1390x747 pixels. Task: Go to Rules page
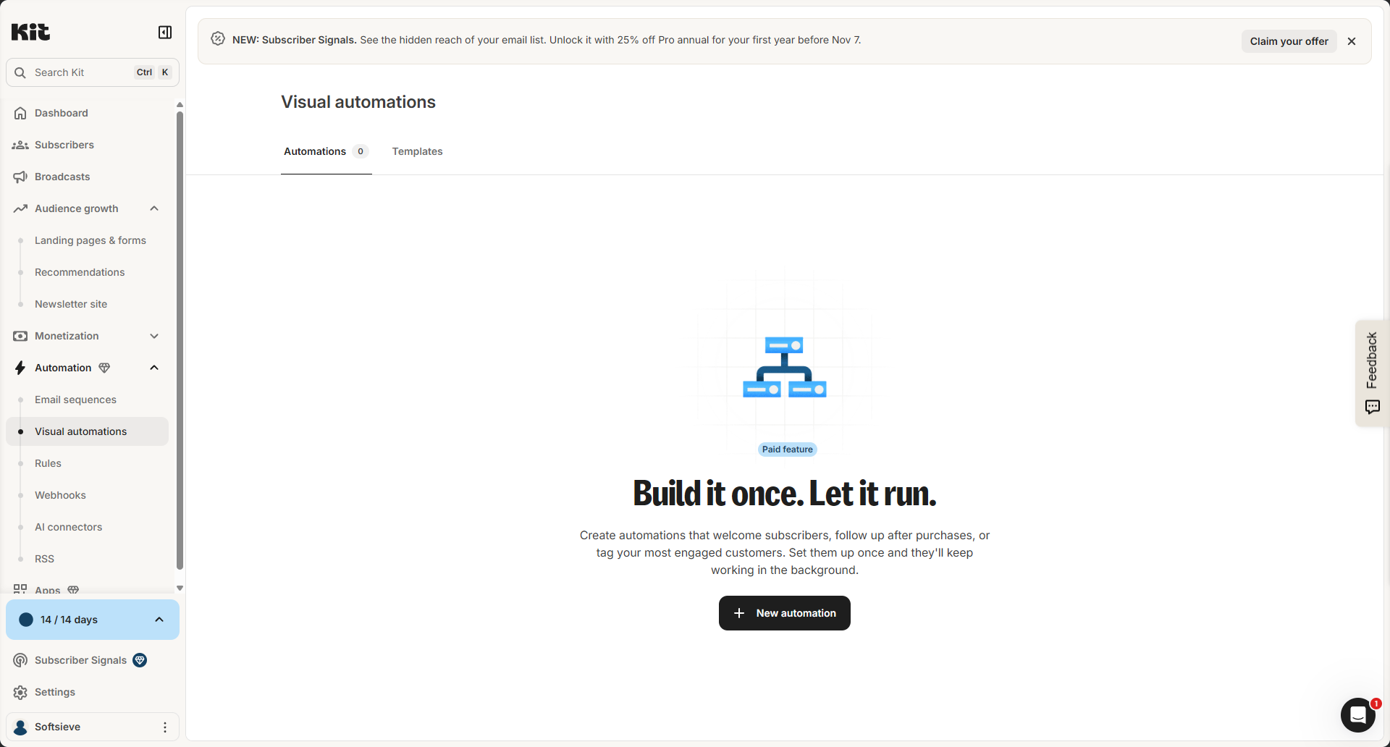pos(48,463)
